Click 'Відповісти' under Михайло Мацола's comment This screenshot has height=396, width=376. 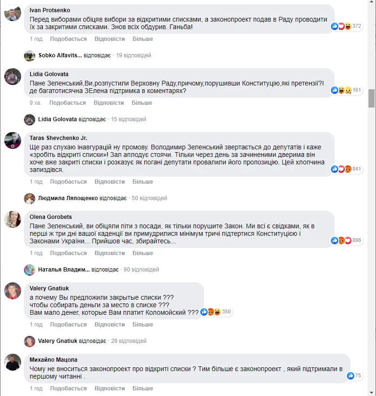tap(110, 388)
